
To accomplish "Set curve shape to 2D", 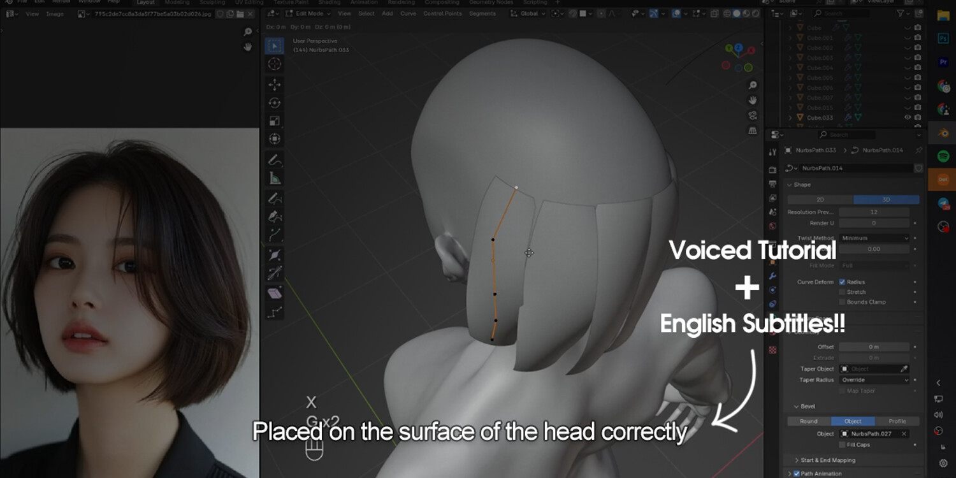I will tap(820, 199).
